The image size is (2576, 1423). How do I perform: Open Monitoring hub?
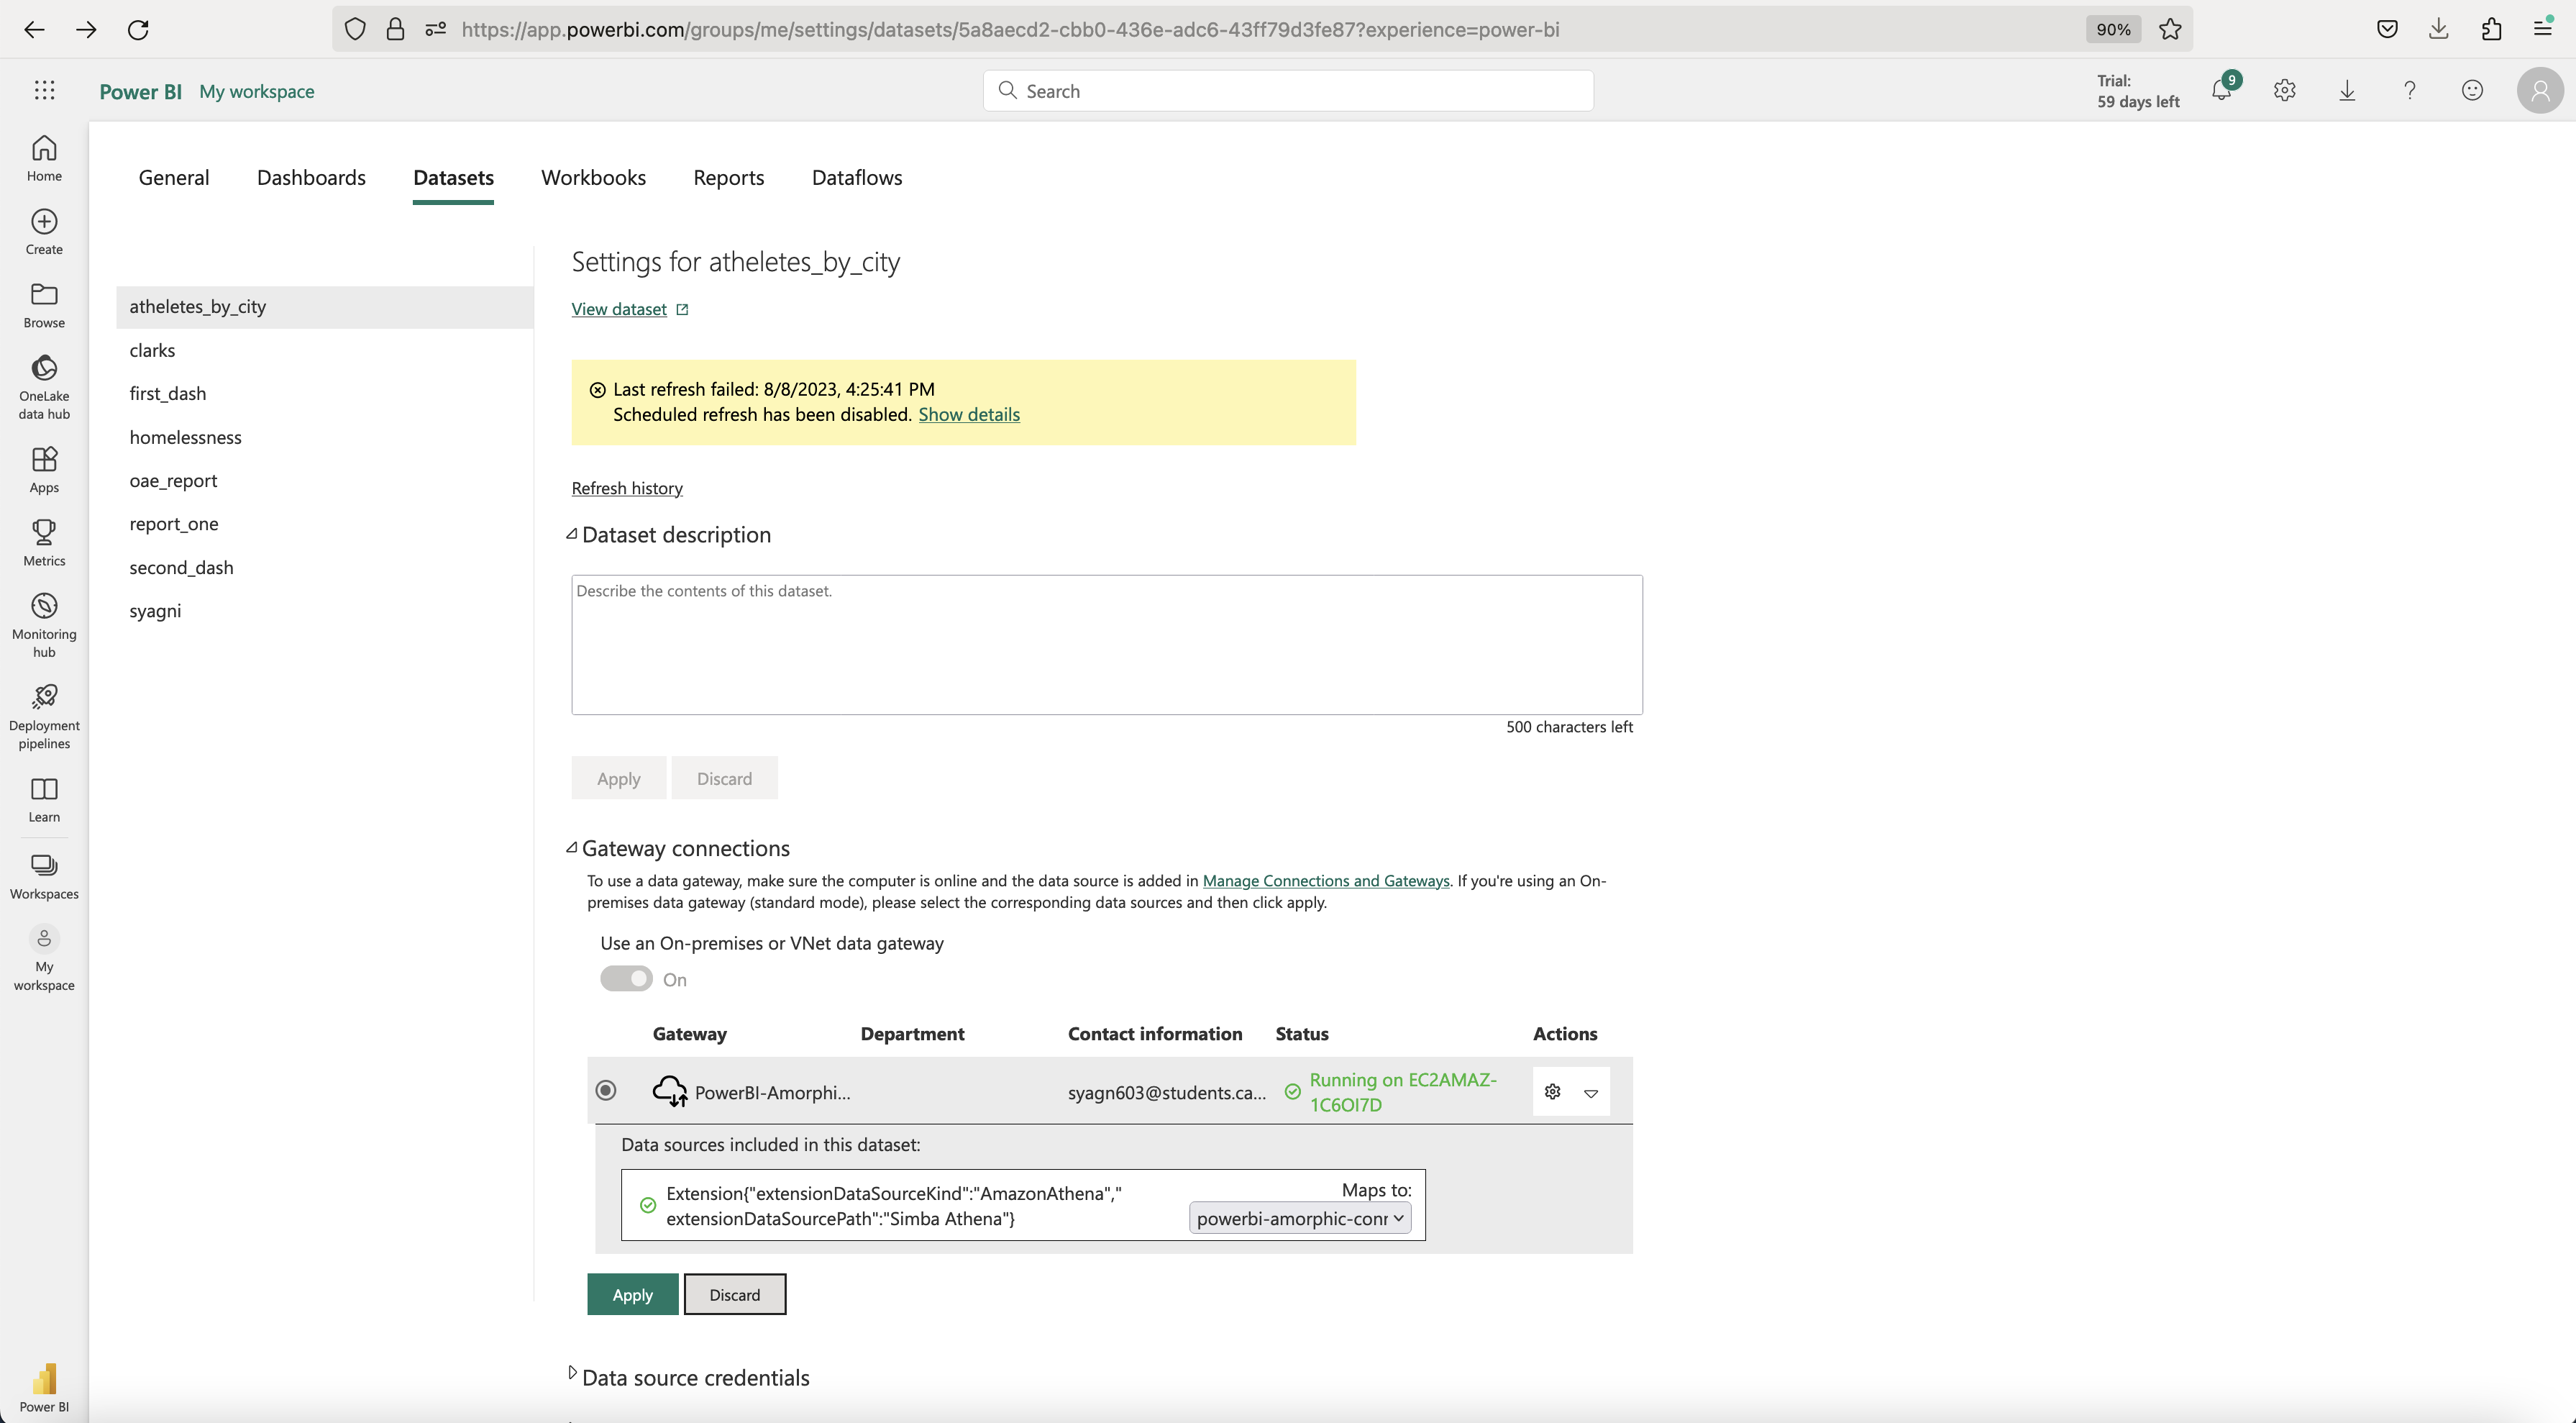coord(44,624)
